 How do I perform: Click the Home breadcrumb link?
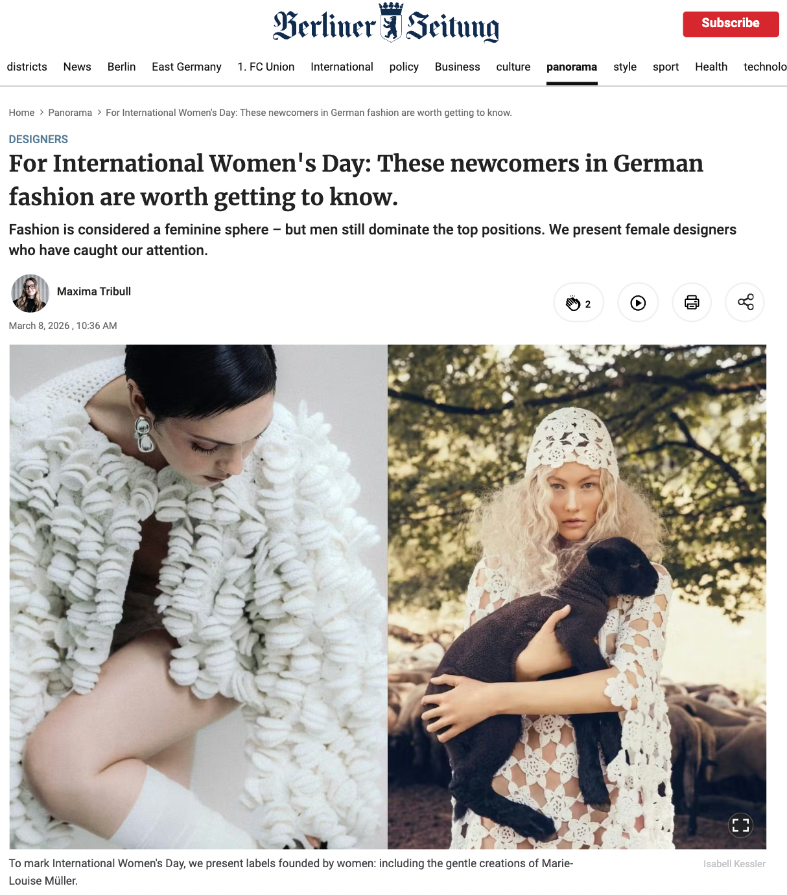(21, 113)
